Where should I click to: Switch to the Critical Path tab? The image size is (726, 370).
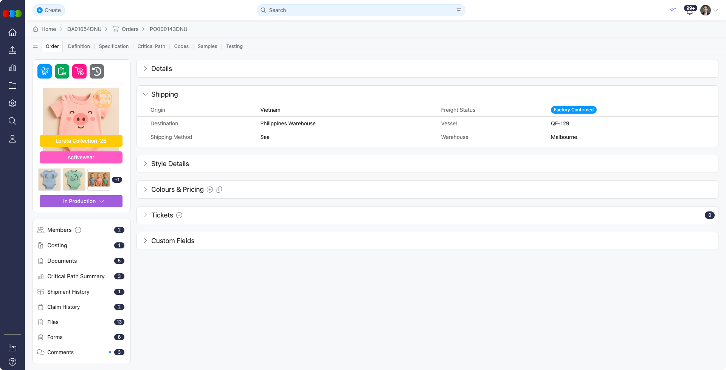(151, 46)
